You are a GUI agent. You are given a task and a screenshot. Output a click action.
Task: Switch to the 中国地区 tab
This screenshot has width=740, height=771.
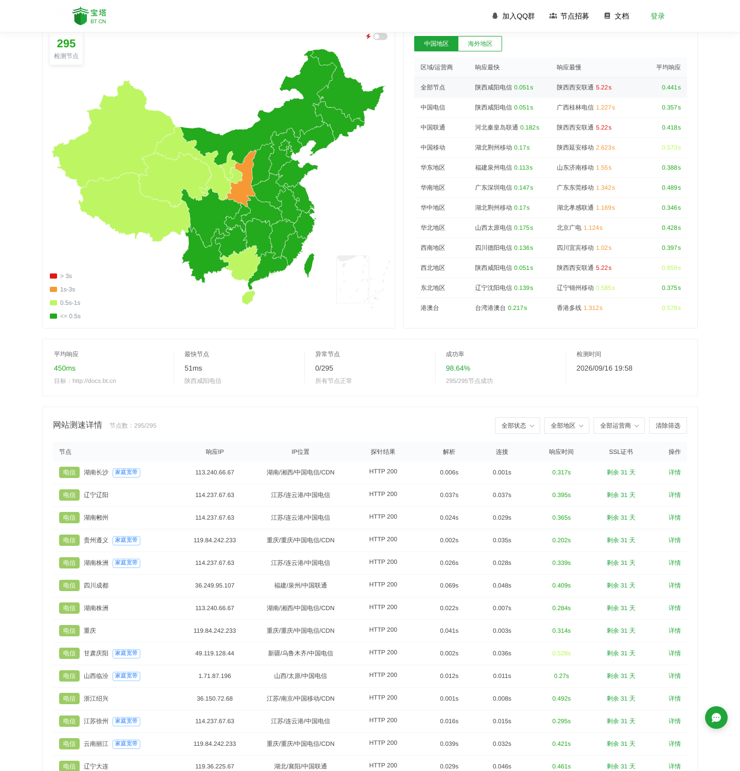point(436,44)
